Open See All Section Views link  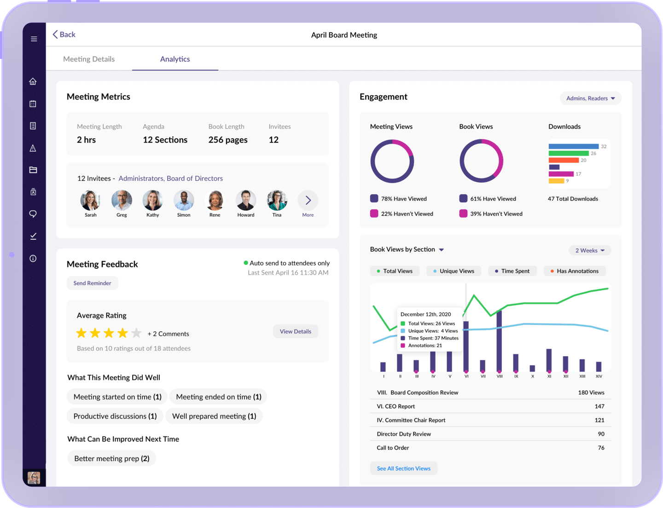point(403,468)
